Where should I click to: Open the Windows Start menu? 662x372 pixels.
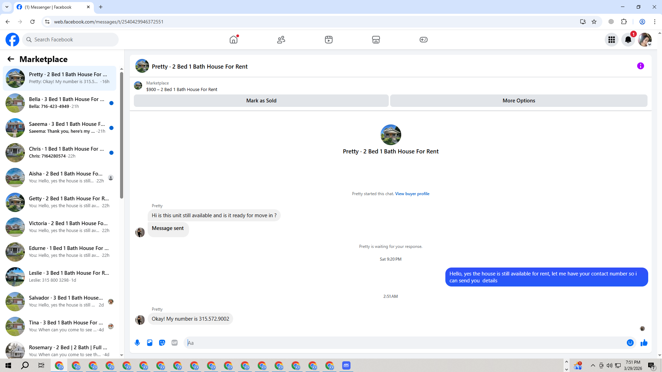(8, 365)
